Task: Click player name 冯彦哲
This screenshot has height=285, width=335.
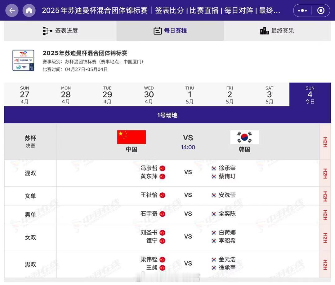Action: click(x=149, y=168)
